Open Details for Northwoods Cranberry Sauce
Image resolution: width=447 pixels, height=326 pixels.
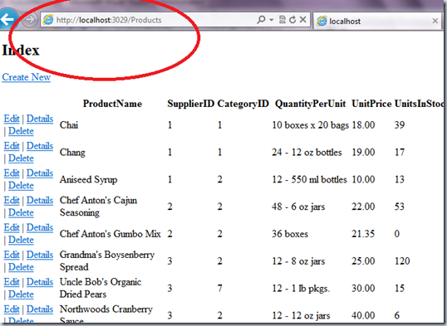pos(40,309)
